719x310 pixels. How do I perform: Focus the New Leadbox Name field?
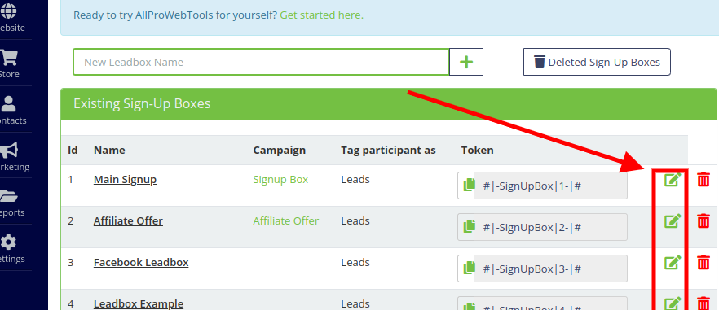coord(261,62)
